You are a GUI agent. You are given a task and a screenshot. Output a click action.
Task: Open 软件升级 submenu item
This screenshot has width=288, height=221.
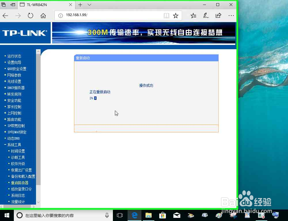tap(18, 164)
